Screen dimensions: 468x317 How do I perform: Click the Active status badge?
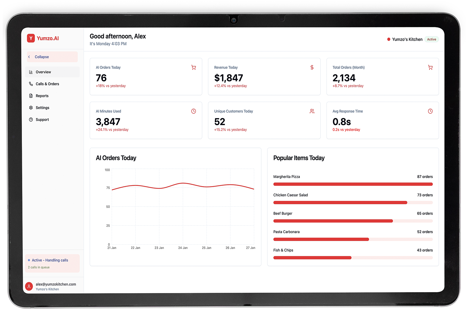coord(431,39)
